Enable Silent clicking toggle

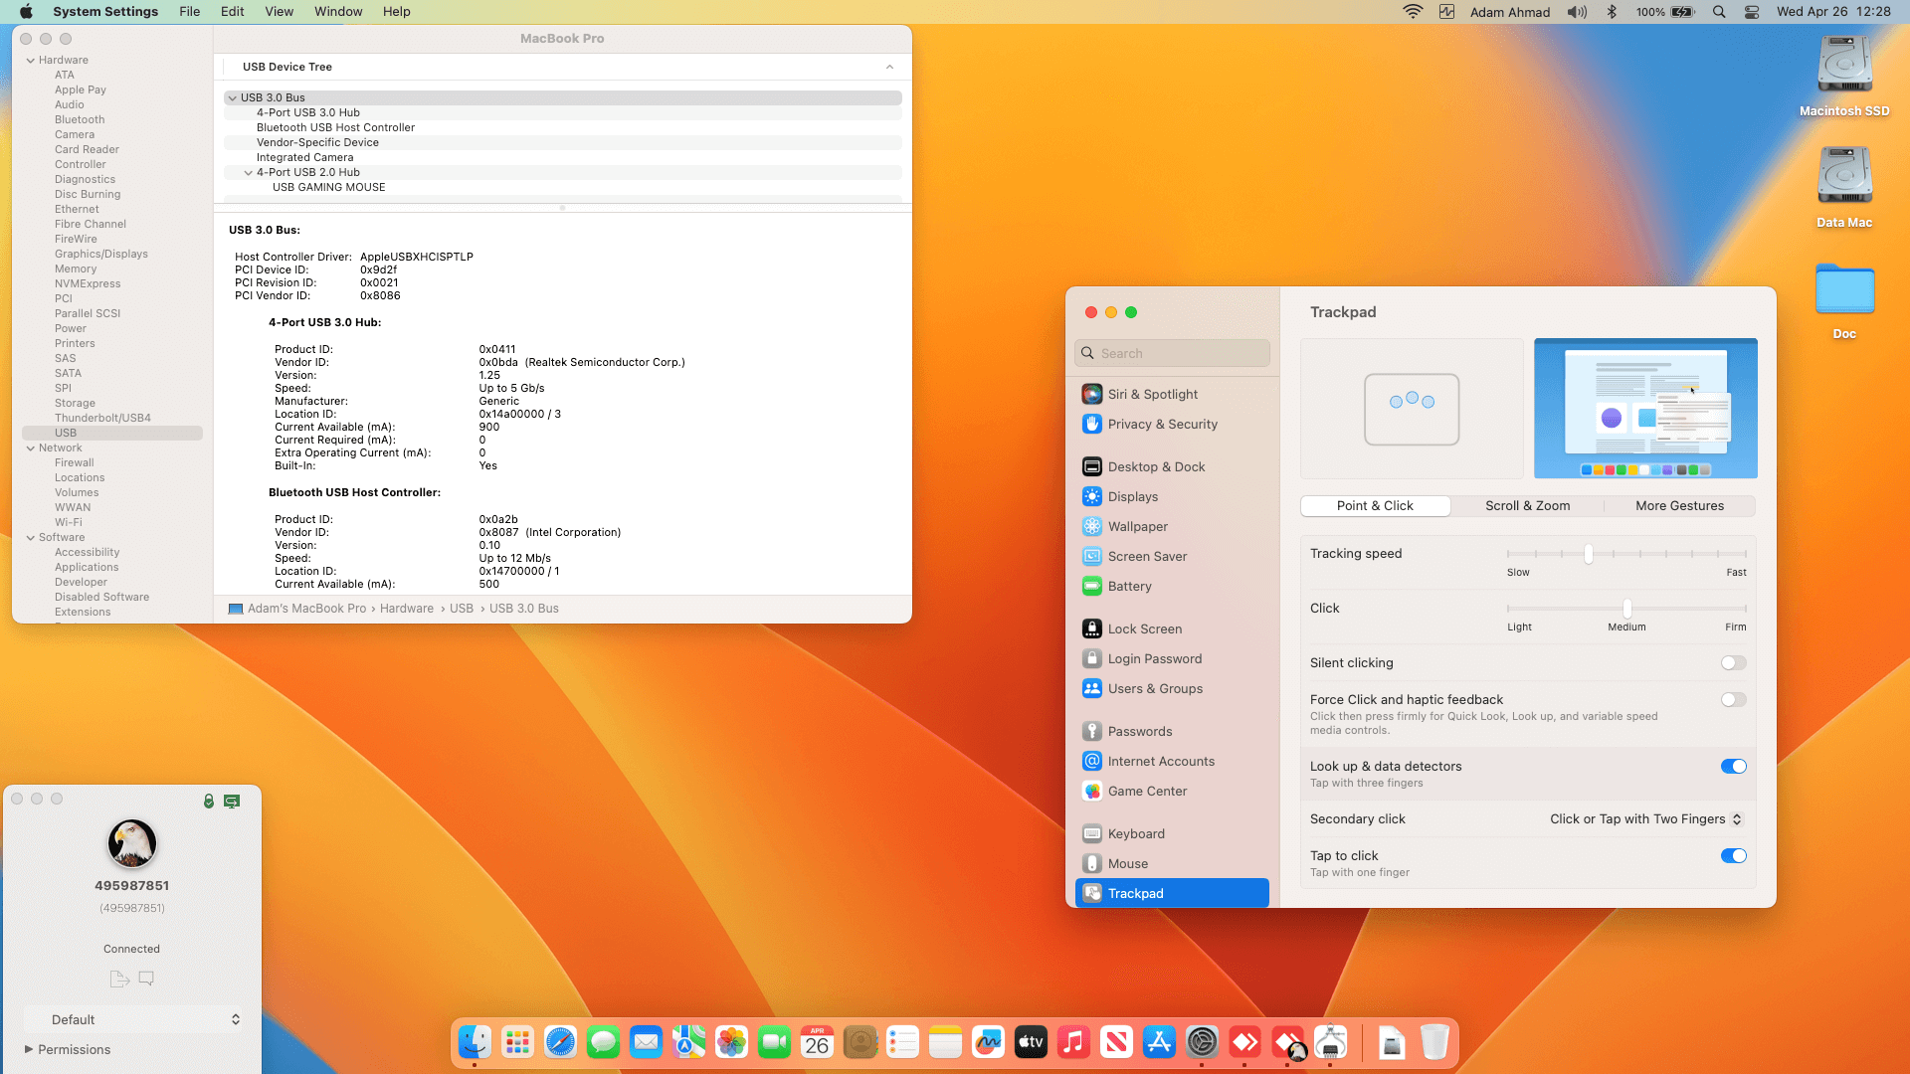(x=1733, y=663)
